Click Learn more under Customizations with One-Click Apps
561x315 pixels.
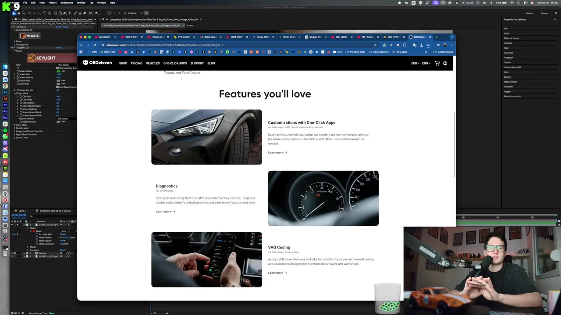pyautogui.click(x=277, y=152)
